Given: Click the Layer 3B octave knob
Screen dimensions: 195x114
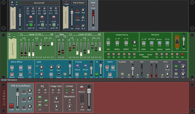Looking at the screenshot, I should (54, 18).
